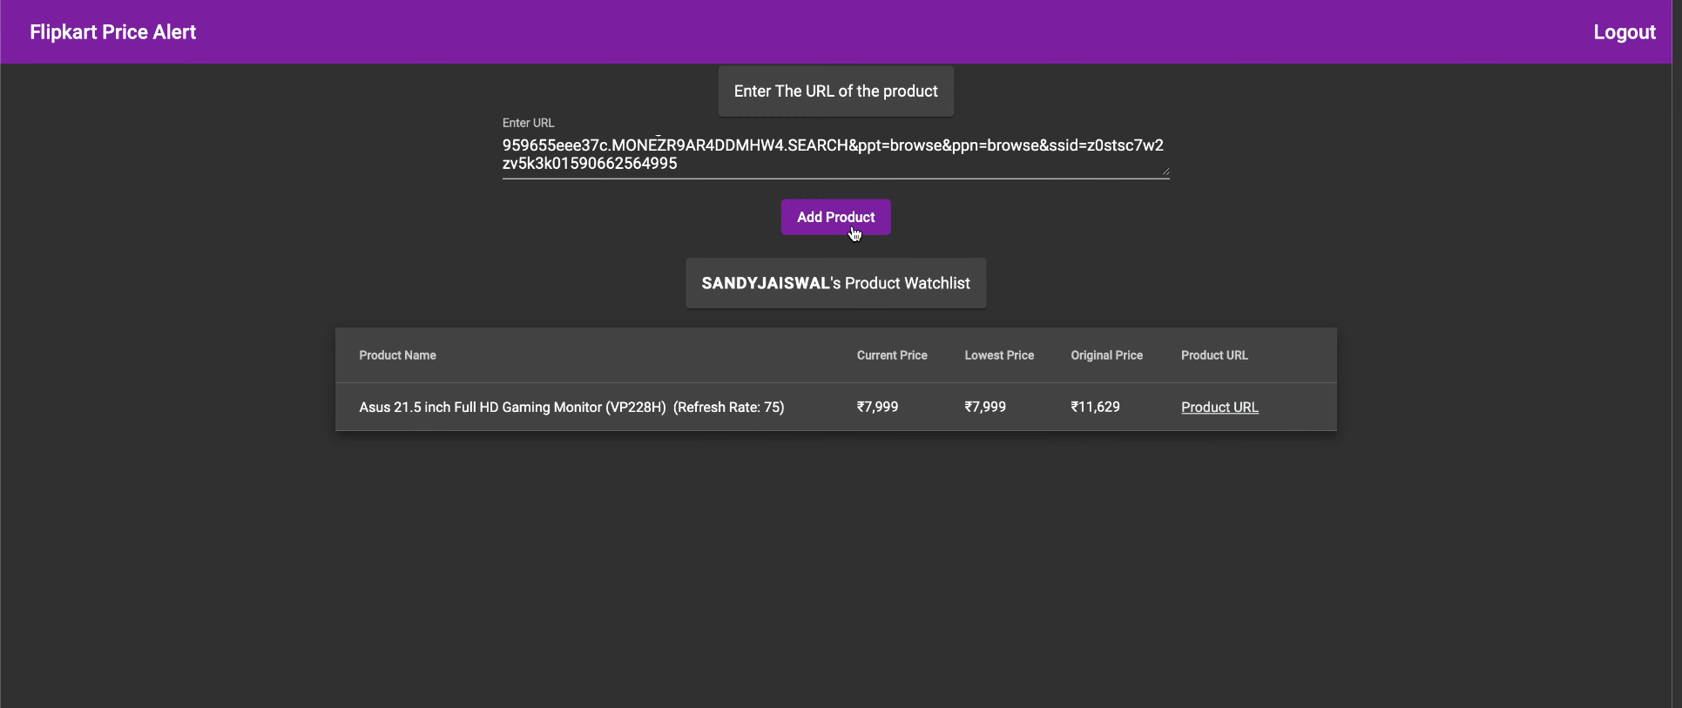Screen dimensions: 1682x708
Task: Grab the resize handle of the URL textarea
Action: pyautogui.click(x=1165, y=172)
